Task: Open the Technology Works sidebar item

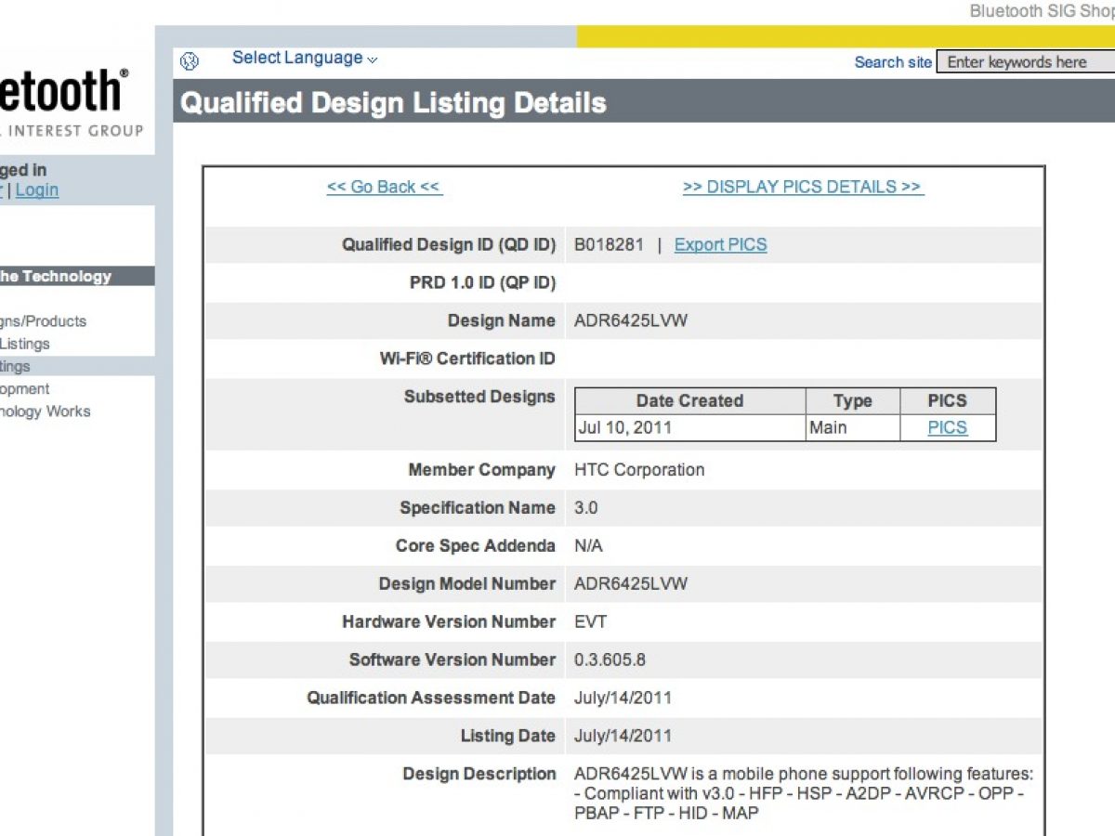Action: (45, 411)
